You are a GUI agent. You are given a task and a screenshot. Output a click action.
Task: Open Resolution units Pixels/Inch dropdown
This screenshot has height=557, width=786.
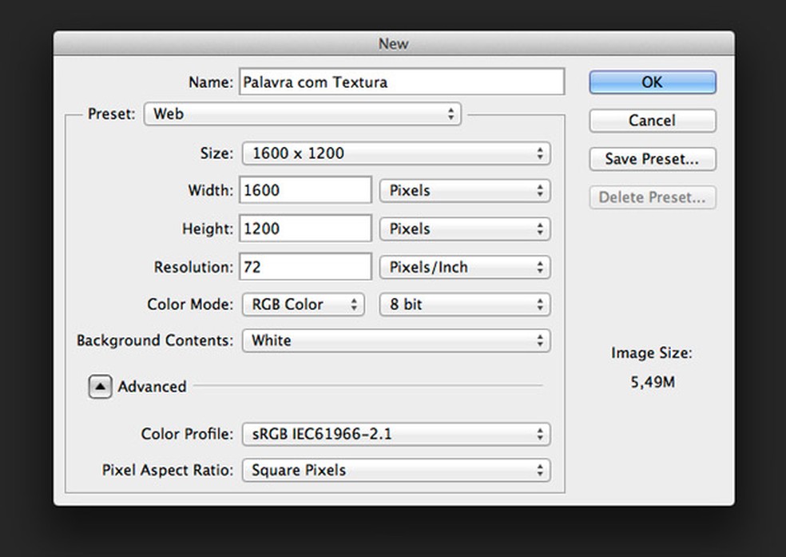tap(465, 268)
